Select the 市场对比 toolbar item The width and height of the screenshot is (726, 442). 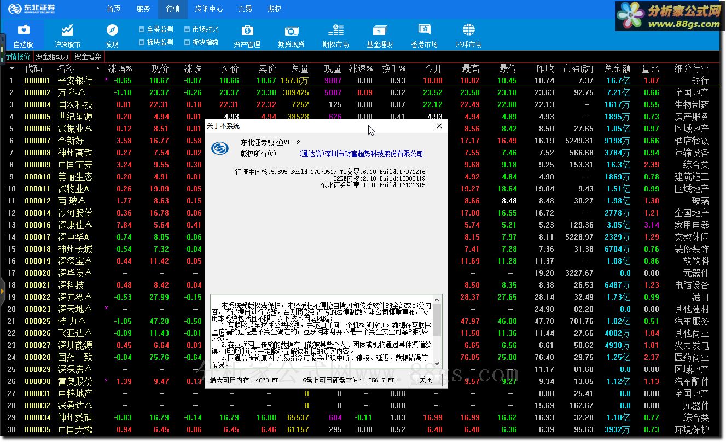coord(201,30)
